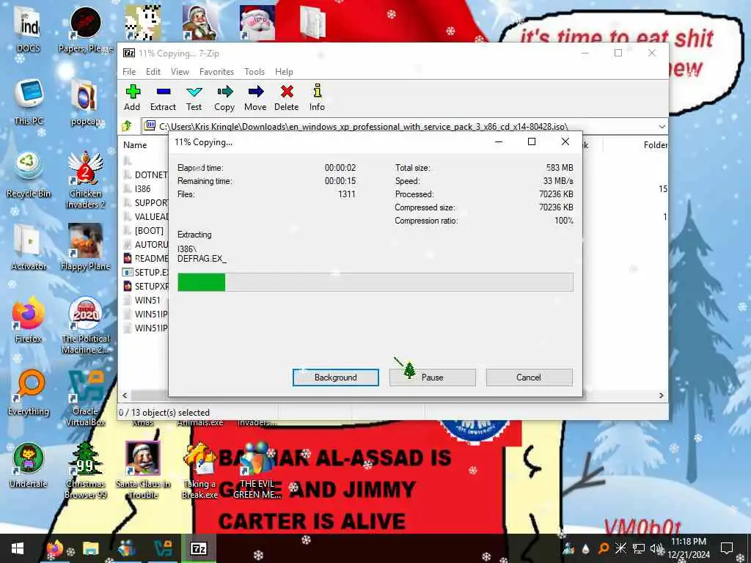This screenshot has height=563, width=751.
Task: Select the I386 folder row
Action: pyautogui.click(x=146, y=188)
